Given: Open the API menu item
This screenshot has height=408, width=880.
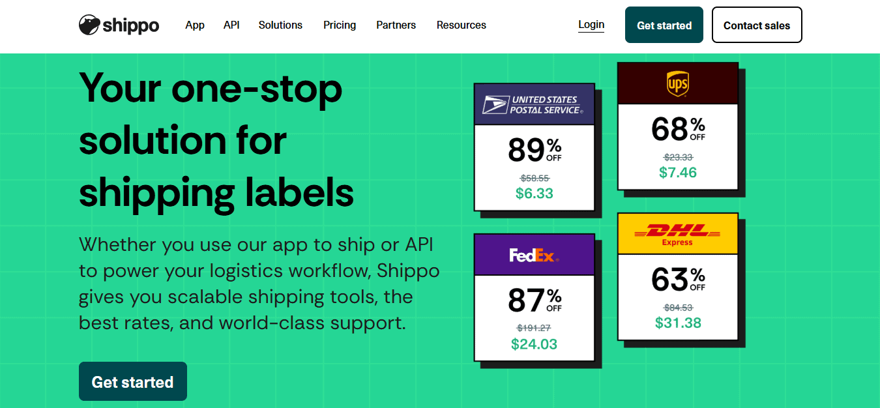Looking at the screenshot, I should point(231,25).
